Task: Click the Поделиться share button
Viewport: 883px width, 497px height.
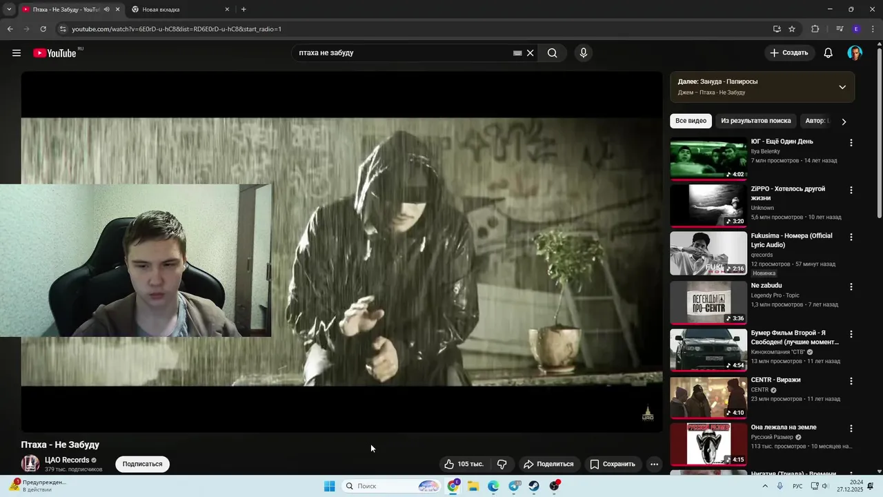Action: coord(548,464)
